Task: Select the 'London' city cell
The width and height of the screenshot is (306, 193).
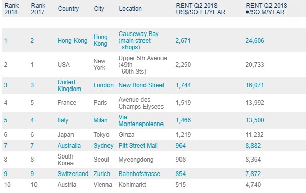Action: [103, 85]
